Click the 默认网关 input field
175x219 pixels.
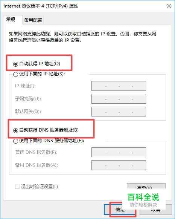tap(119, 112)
